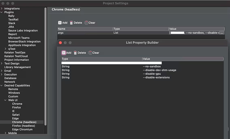230x139 pixels.
Task: Open BrowserStack Integration settings
Action: point(24,41)
